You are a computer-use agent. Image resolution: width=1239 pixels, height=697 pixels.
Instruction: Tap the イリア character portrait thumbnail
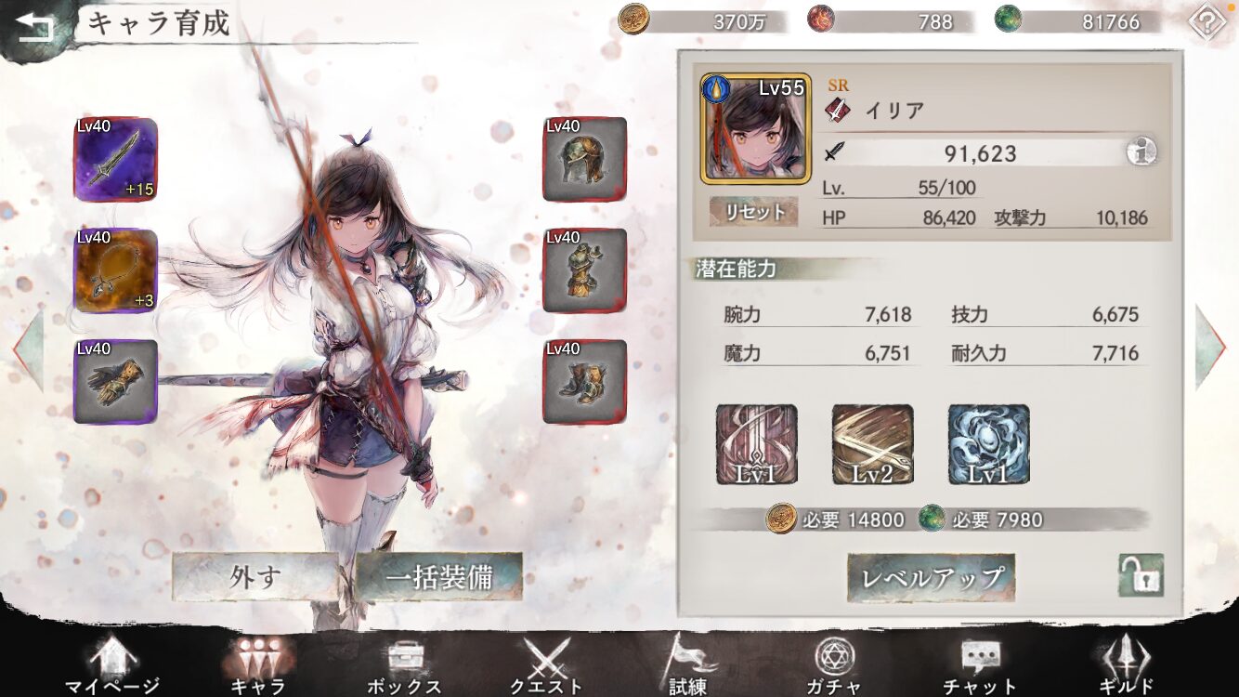(755, 128)
